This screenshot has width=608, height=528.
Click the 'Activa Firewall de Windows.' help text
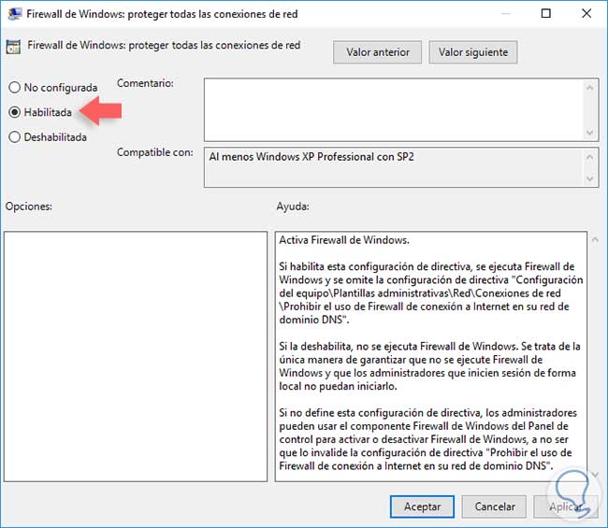click(344, 240)
